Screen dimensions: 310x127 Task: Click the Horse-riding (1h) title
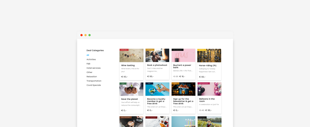(207, 66)
